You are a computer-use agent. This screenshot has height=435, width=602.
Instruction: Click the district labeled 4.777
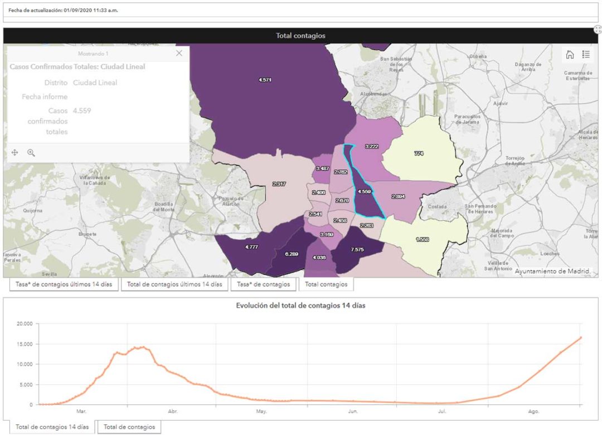251,247
